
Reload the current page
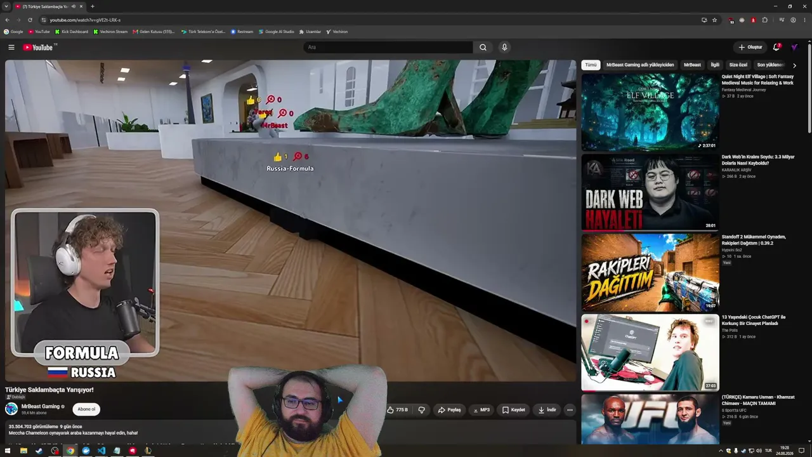pyautogui.click(x=30, y=20)
